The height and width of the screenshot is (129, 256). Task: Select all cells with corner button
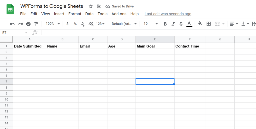click(x=6, y=39)
